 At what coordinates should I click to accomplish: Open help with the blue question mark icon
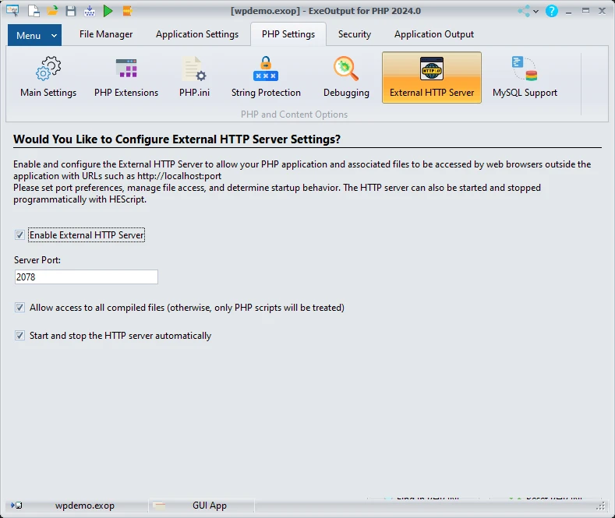tap(551, 11)
